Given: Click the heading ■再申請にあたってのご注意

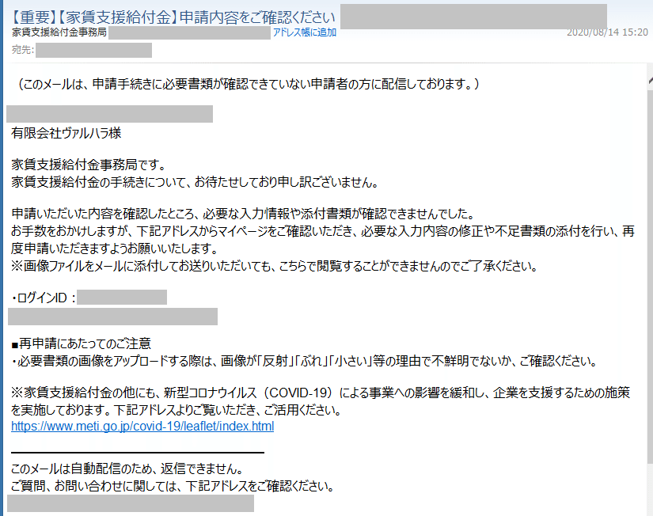Looking at the screenshot, I should click(x=81, y=343).
